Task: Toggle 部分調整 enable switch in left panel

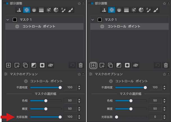Action: [x=6, y=3]
